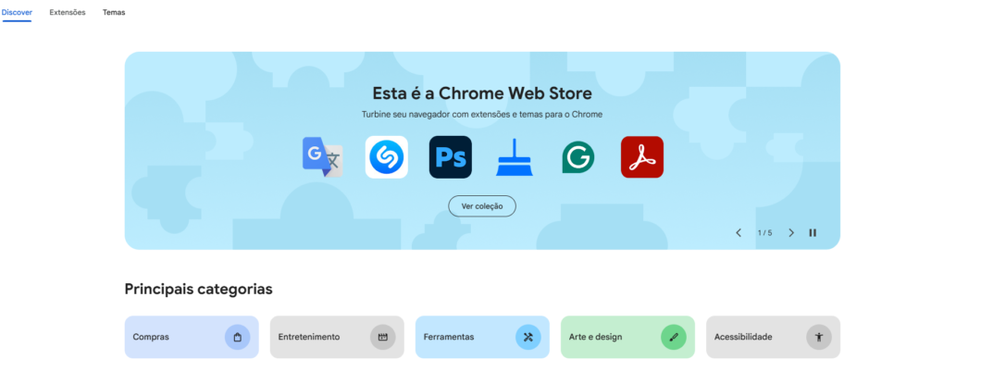
Task: Click the shopping bag icon in Compras
Action: coord(237,337)
